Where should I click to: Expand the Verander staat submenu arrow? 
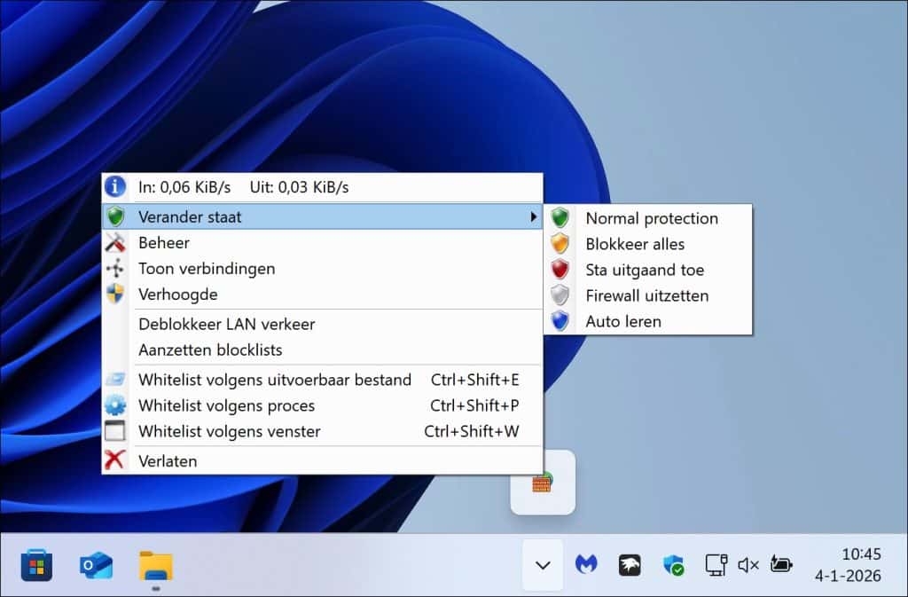[533, 216]
